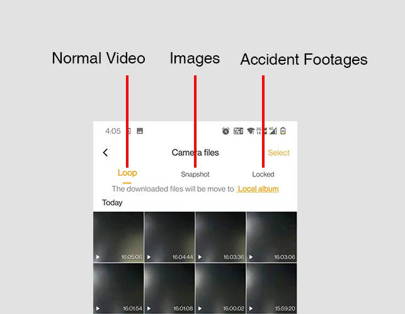405x314 pixels.
Task: Tap the 4G cellular signal icon
Action: pos(273,131)
